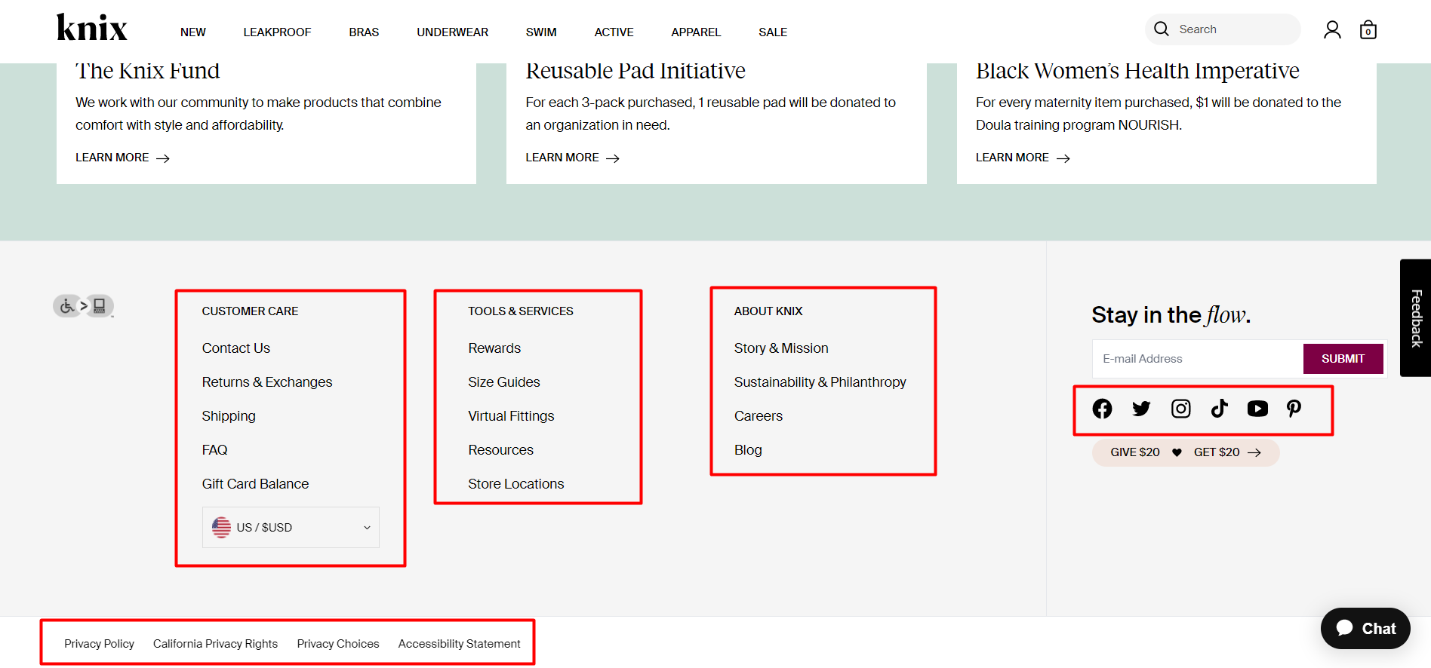Open the Twitter social icon
The width and height of the screenshot is (1431, 668).
tap(1141, 409)
